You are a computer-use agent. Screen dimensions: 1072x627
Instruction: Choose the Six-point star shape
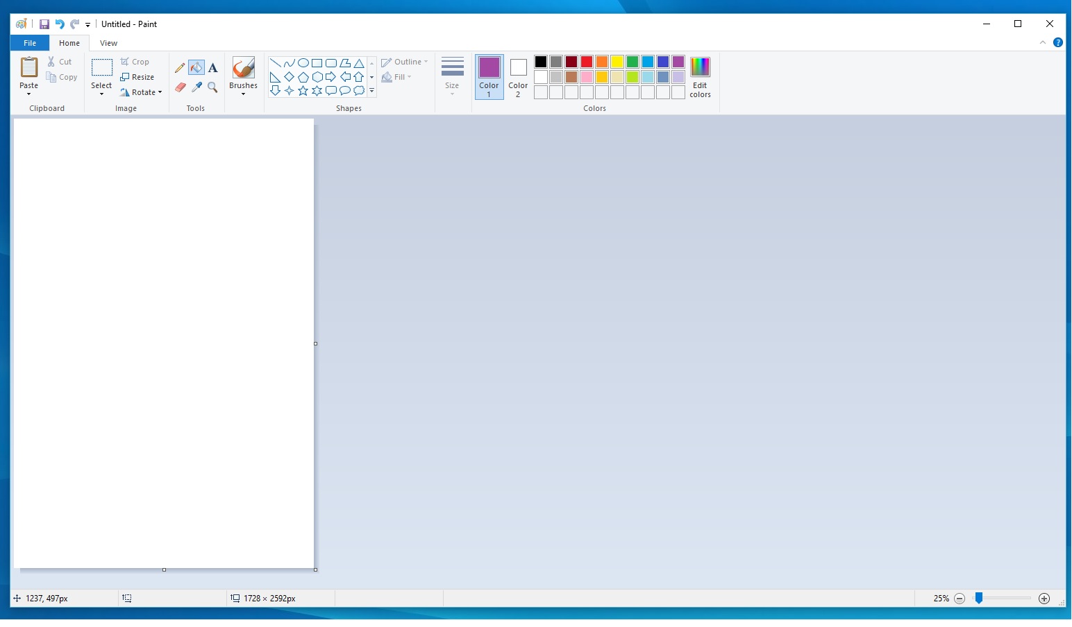point(317,91)
